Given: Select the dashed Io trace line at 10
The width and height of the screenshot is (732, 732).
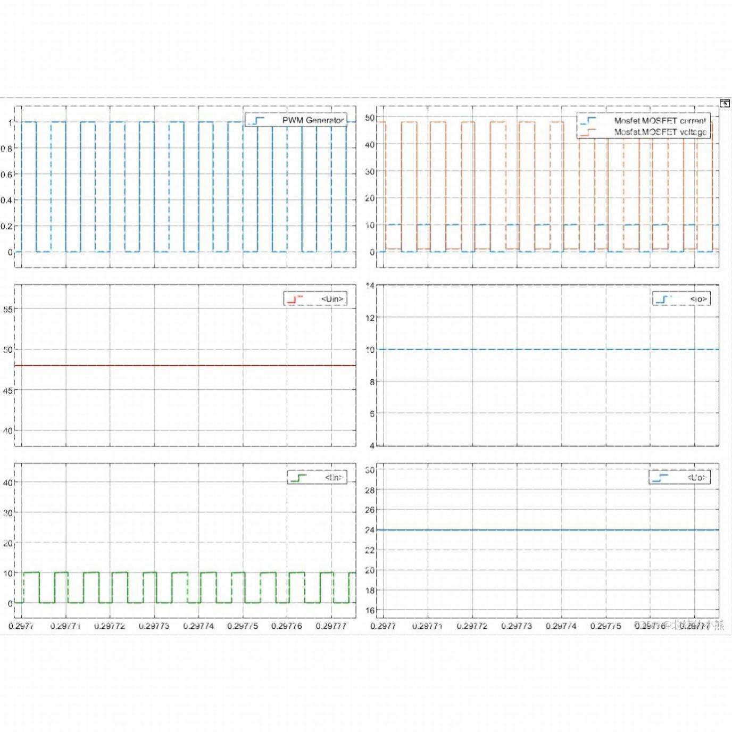Looking at the screenshot, I should (x=548, y=350).
